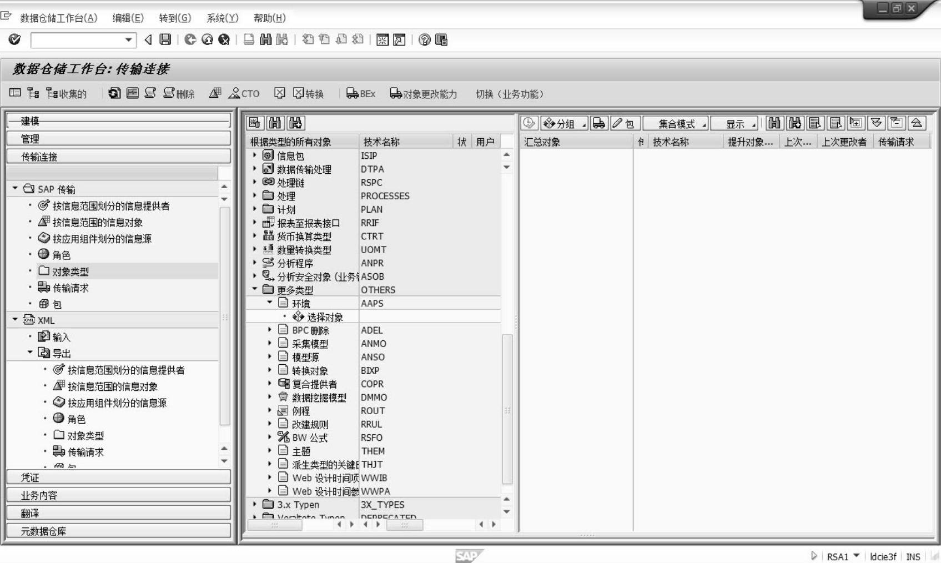941x563 pixels.
Task: Select 按信息范围划分的信息提供者 under SAP 传输
Action: tap(111, 205)
